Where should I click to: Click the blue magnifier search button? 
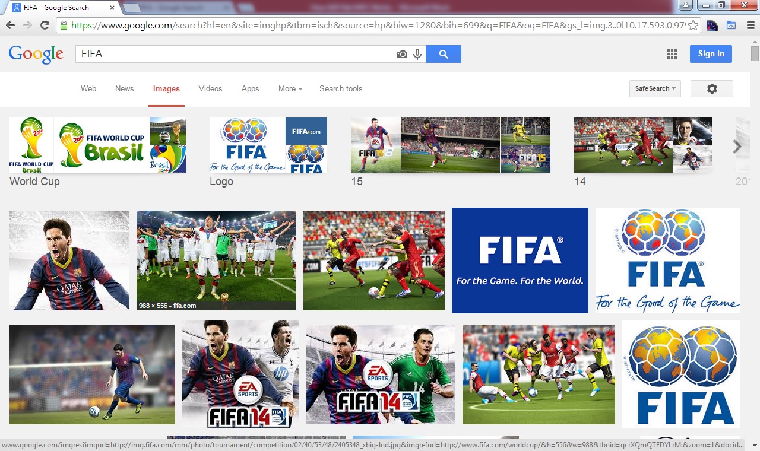click(x=444, y=54)
